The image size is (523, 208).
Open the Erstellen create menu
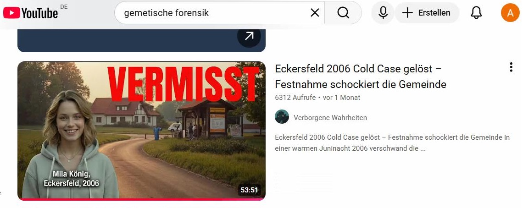tap(427, 13)
